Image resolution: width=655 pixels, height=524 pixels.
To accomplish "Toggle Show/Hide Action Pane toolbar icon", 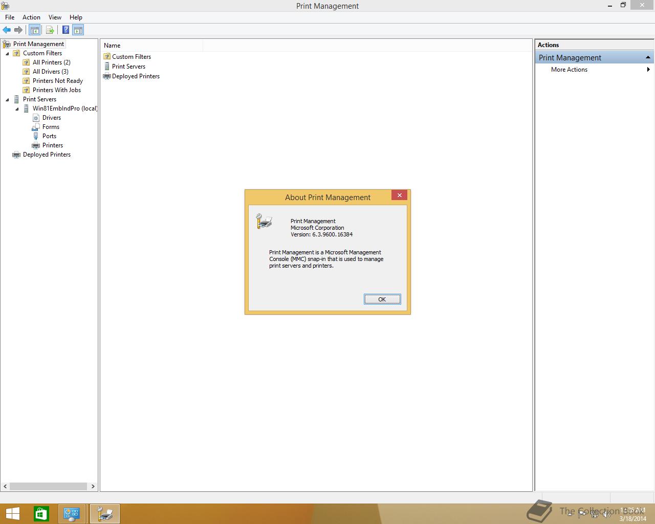I will (78, 30).
